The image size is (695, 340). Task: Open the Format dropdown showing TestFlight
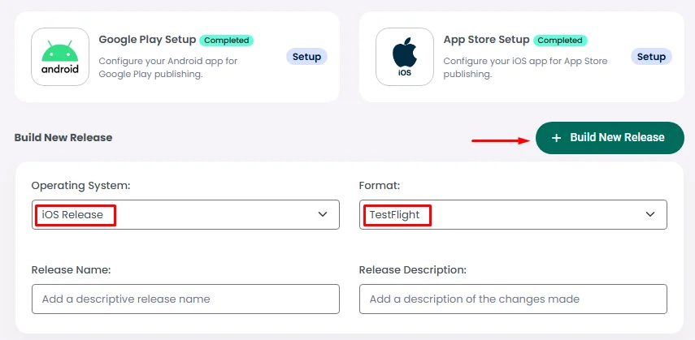pyautogui.click(x=513, y=214)
